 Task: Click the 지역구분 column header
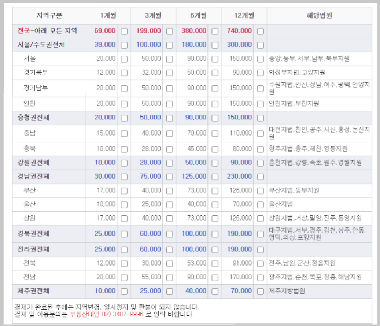tap(49, 15)
